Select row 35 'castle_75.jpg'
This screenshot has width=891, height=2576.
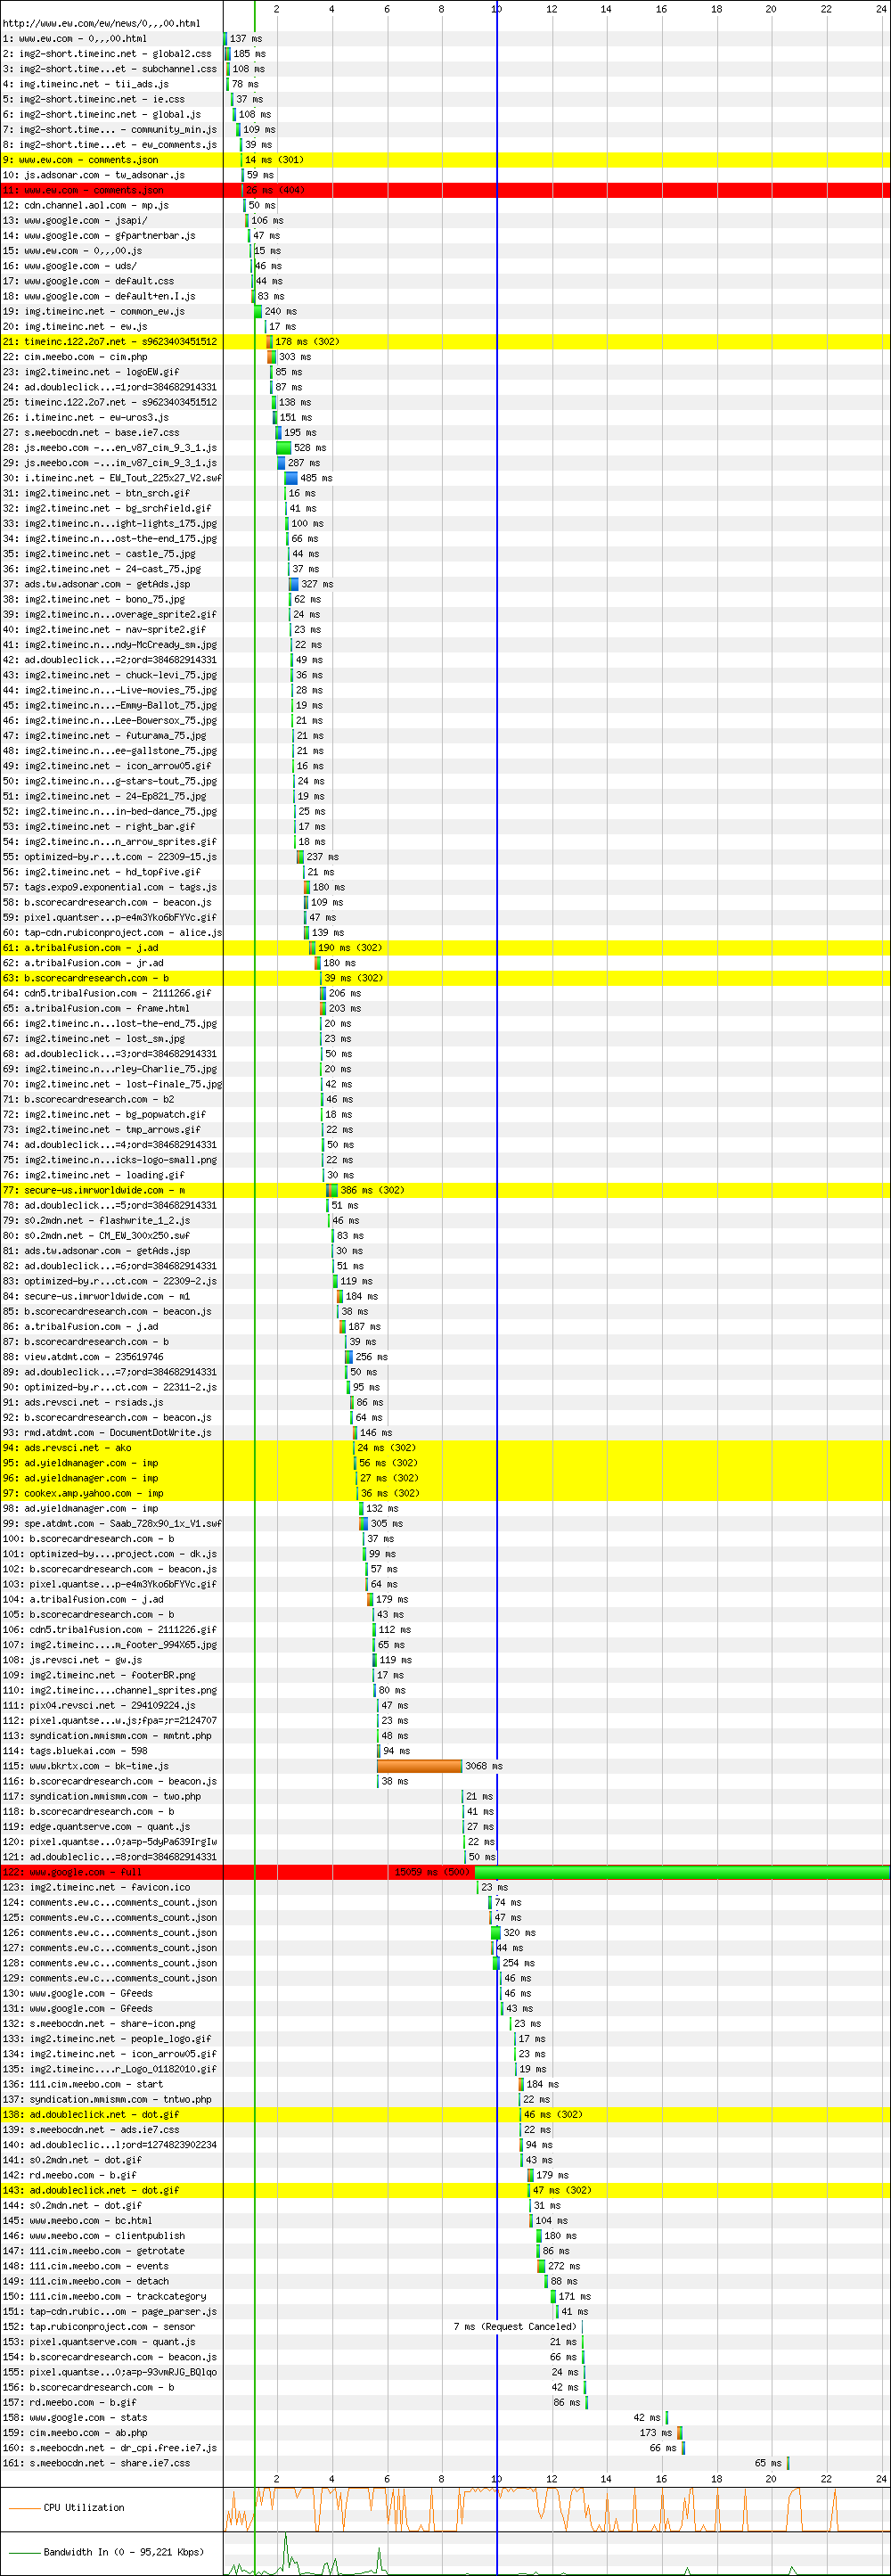445,554
